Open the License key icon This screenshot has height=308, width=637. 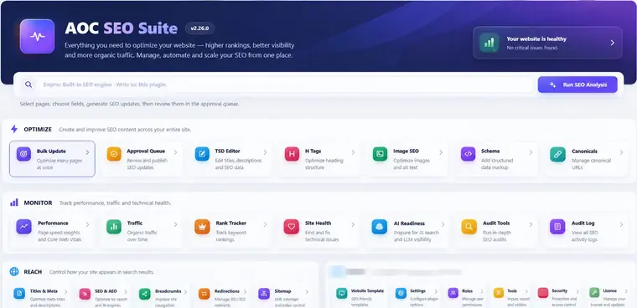click(x=594, y=293)
